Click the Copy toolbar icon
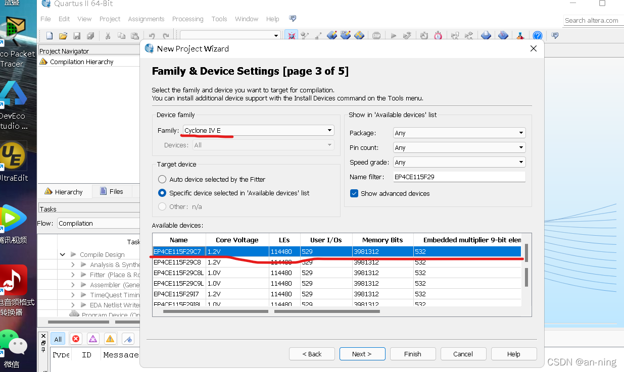The height and width of the screenshot is (372, 624). click(x=121, y=36)
